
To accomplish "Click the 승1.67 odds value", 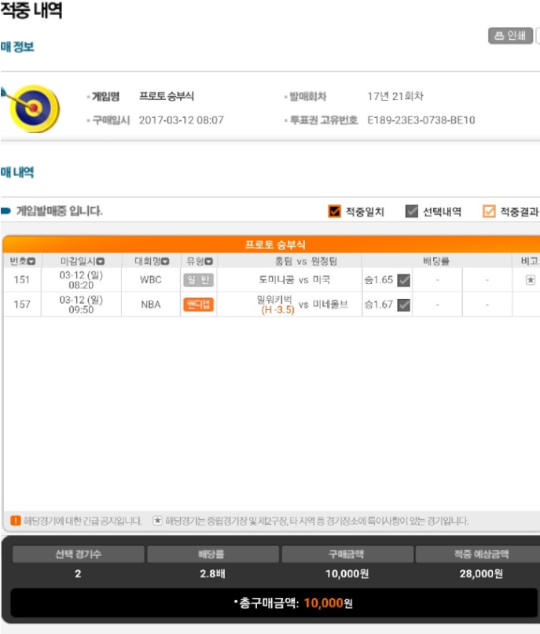I will coord(379,304).
